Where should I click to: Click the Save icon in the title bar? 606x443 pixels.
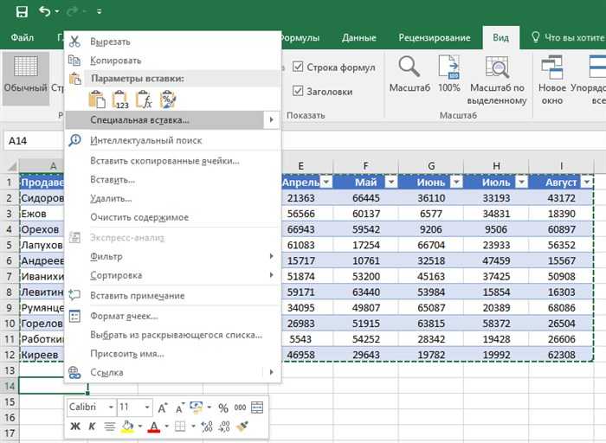pos(22,11)
